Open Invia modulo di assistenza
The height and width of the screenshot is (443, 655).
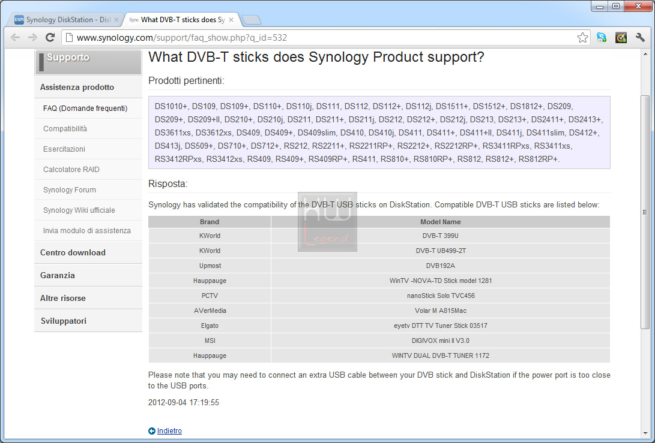point(88,231)
